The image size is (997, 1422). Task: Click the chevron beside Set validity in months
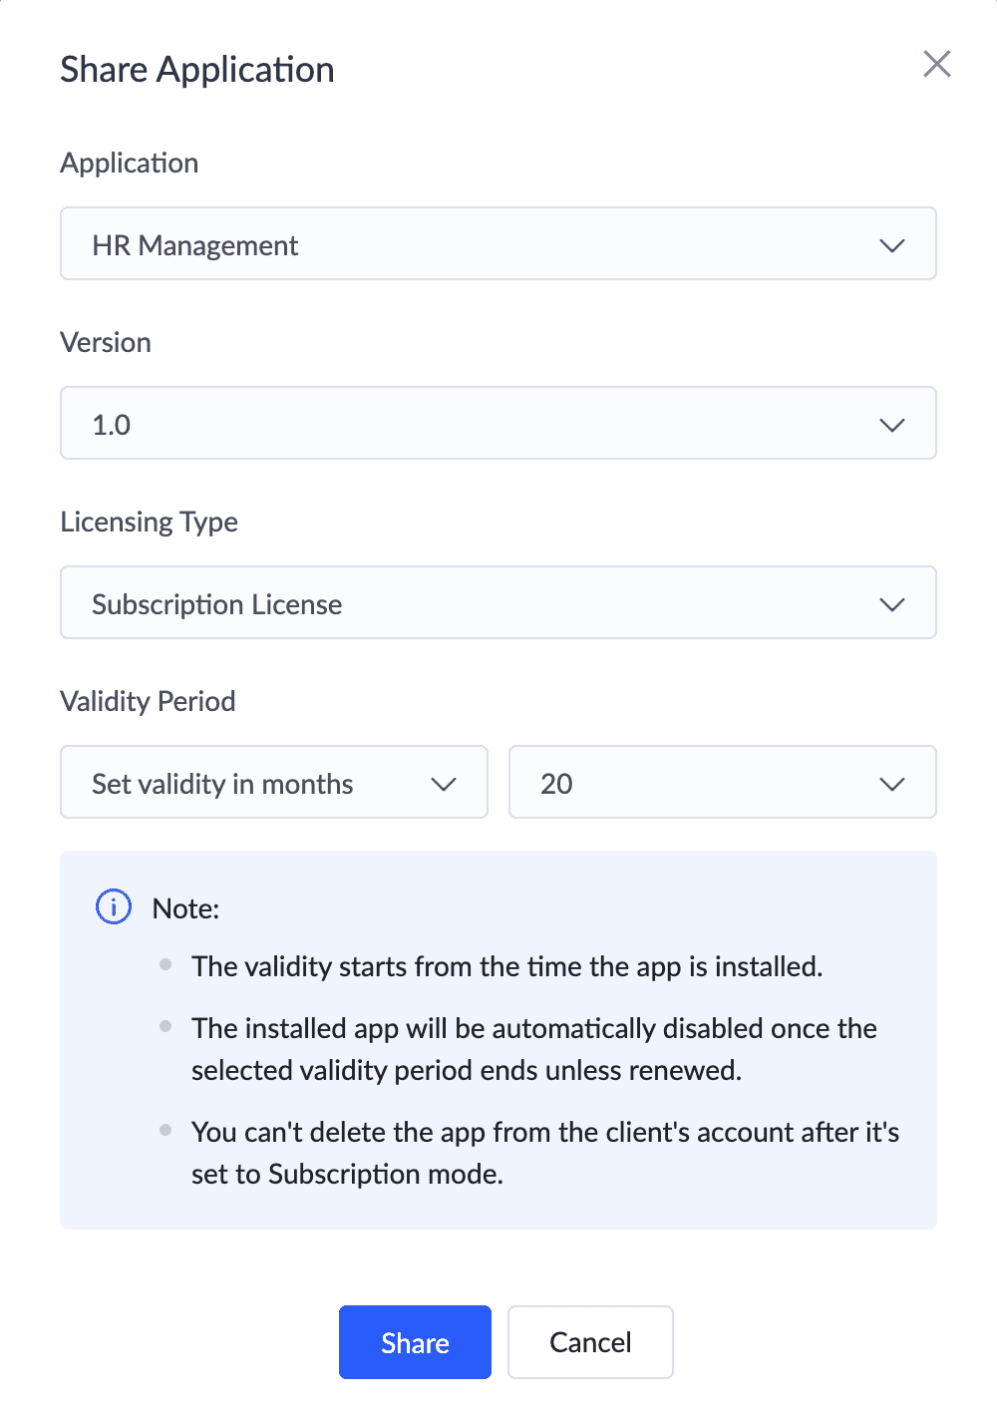point(443,784)
